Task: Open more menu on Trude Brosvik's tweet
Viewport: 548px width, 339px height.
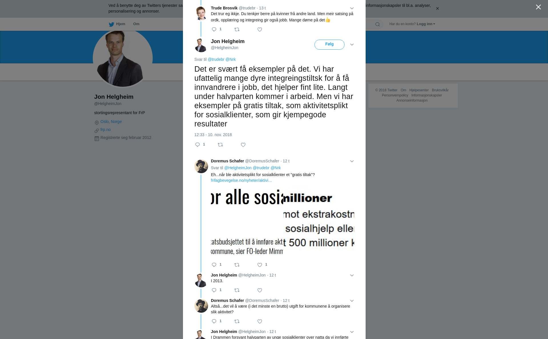Action: click(352, 8)
